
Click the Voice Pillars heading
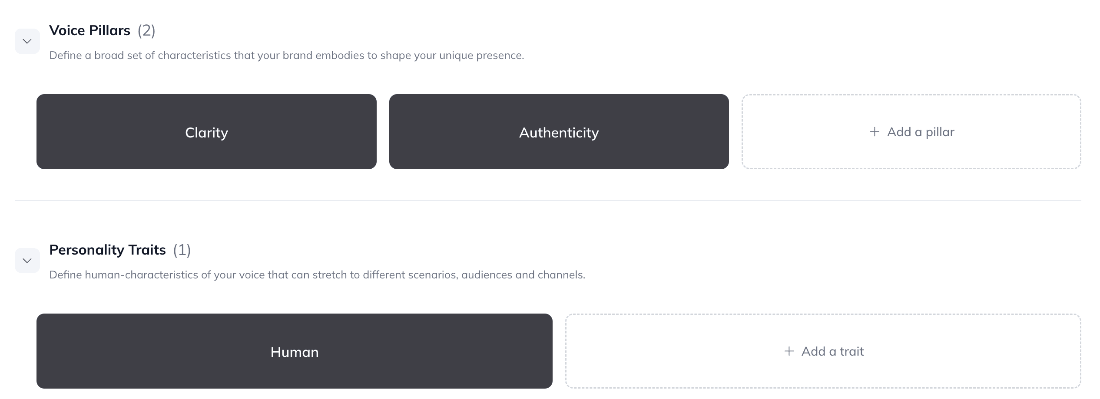(x=89, y=30)
